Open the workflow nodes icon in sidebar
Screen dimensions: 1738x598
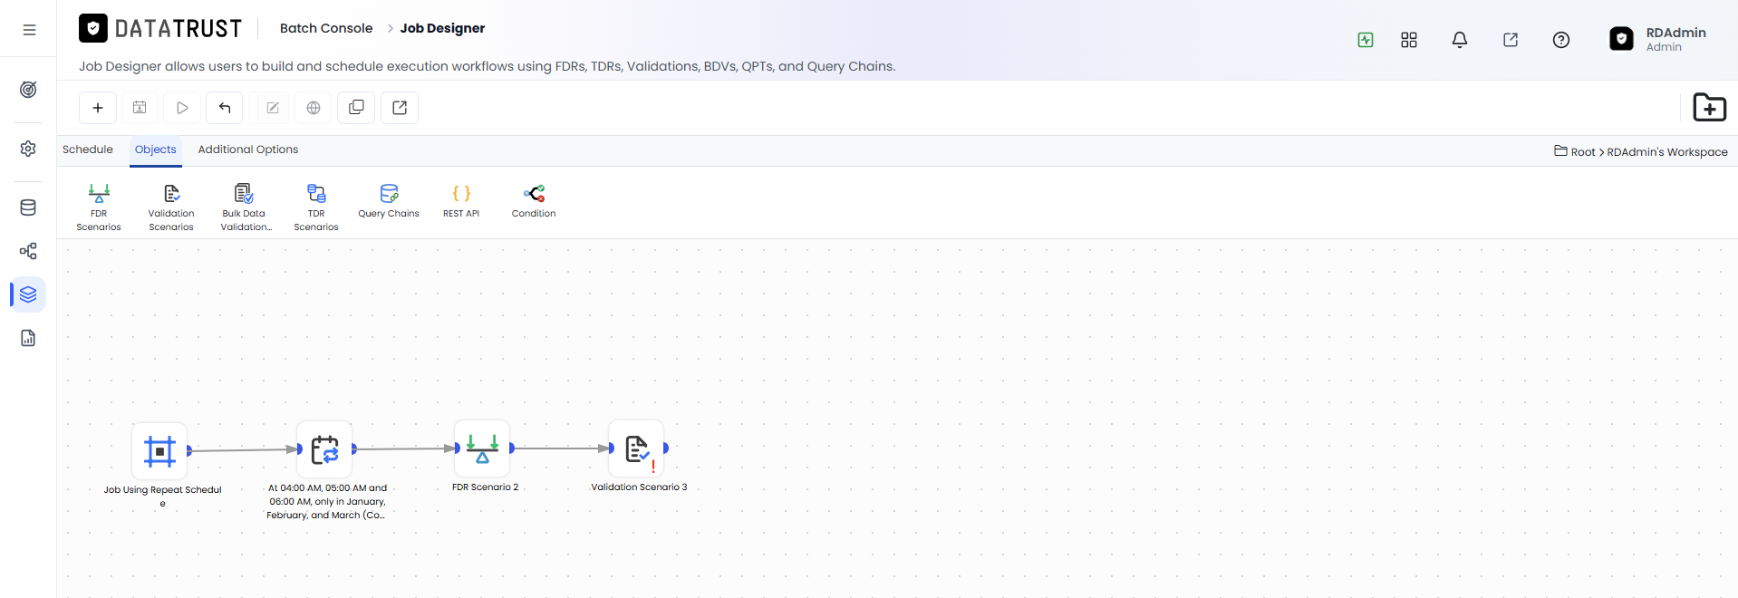[28, 251]
